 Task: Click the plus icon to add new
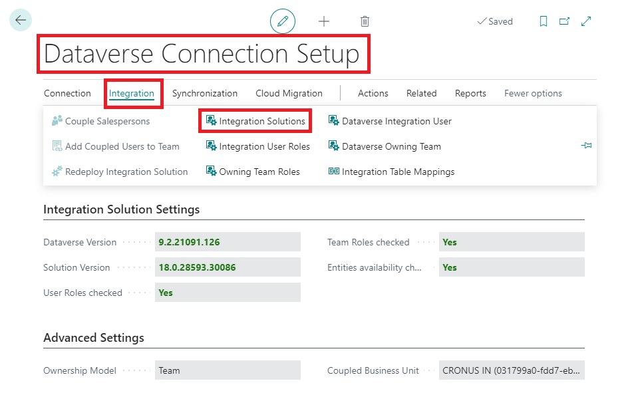[x=324, y=21]
